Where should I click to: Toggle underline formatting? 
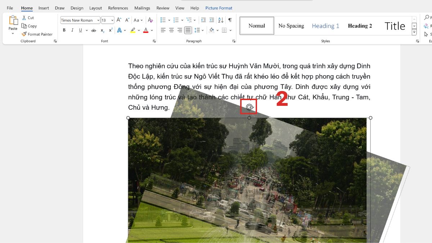point(81,30)
